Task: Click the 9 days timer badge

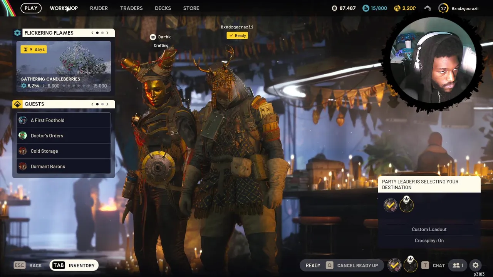Action: [34, 49]
